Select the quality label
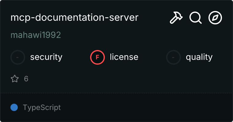Image resolution: width=233 pixels, height=122 pixels. [199, 57]
